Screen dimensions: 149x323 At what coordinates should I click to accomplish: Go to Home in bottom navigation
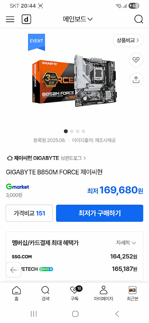click(16, 293)
